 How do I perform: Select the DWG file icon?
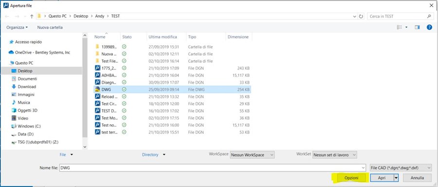tap(97, 89)
